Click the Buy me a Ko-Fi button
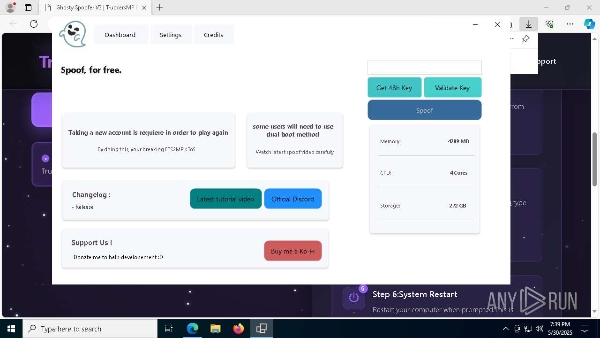The height and width of the screenshot is (338, 600). [x=292, y=251]
